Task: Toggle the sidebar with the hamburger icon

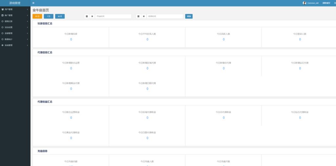Action: click(33, 3)
